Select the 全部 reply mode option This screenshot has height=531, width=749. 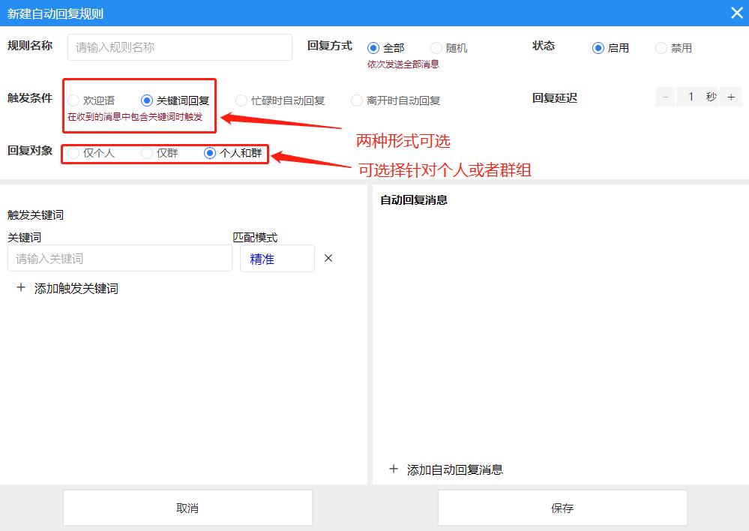point(373,46)
